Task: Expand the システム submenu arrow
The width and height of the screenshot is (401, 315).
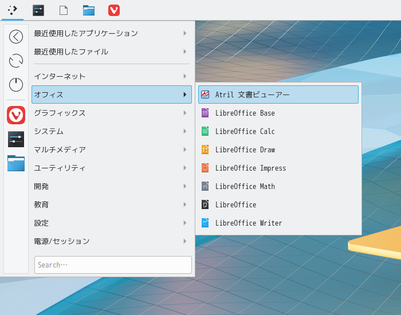Action: [185, 131]
